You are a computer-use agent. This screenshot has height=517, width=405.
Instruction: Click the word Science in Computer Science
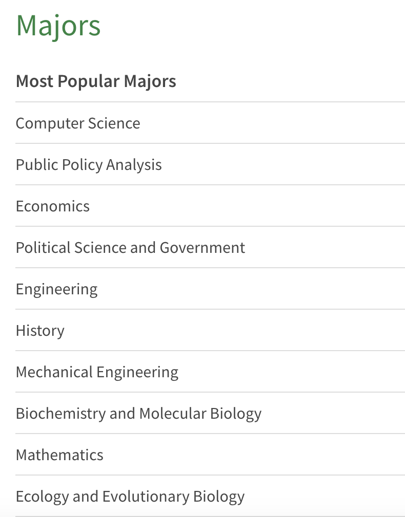(114, 123)
